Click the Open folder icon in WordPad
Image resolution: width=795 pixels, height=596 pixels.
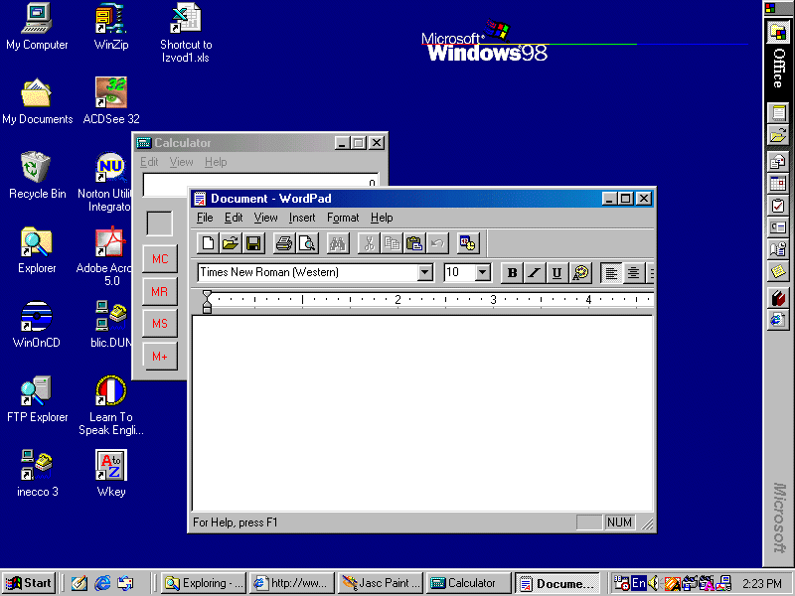pos(231,243)
